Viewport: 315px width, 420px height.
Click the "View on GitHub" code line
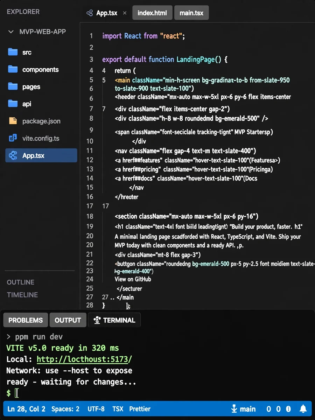pos(133,279)
